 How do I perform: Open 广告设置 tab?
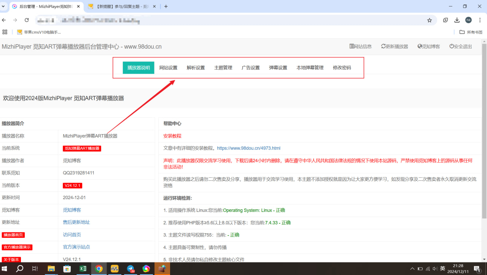pos(250,68)
